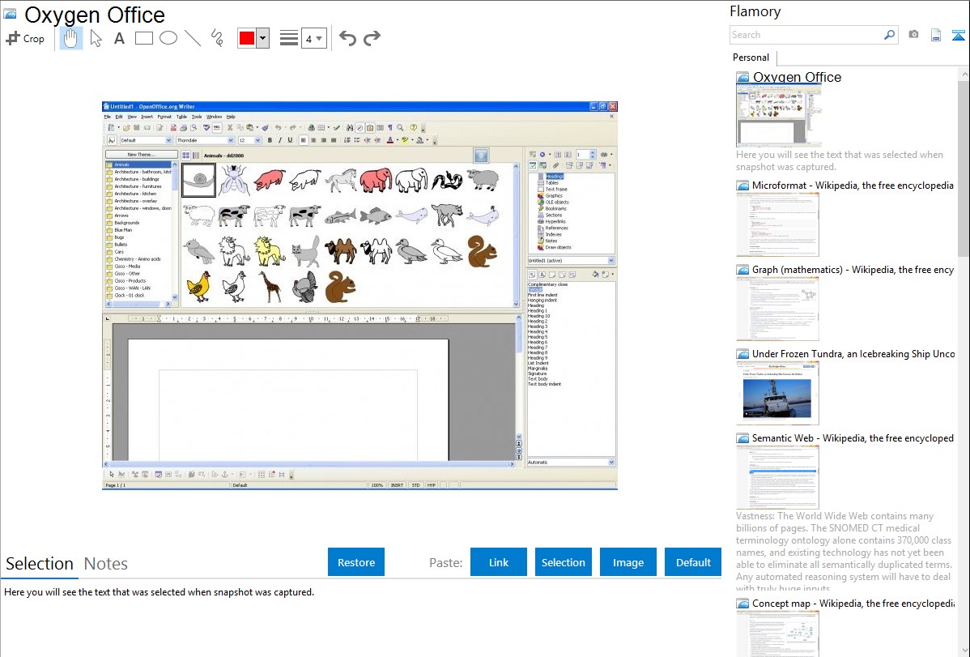Open the Help menu in the Writer snapshot

pyautogui.click(x=231, y=117)
